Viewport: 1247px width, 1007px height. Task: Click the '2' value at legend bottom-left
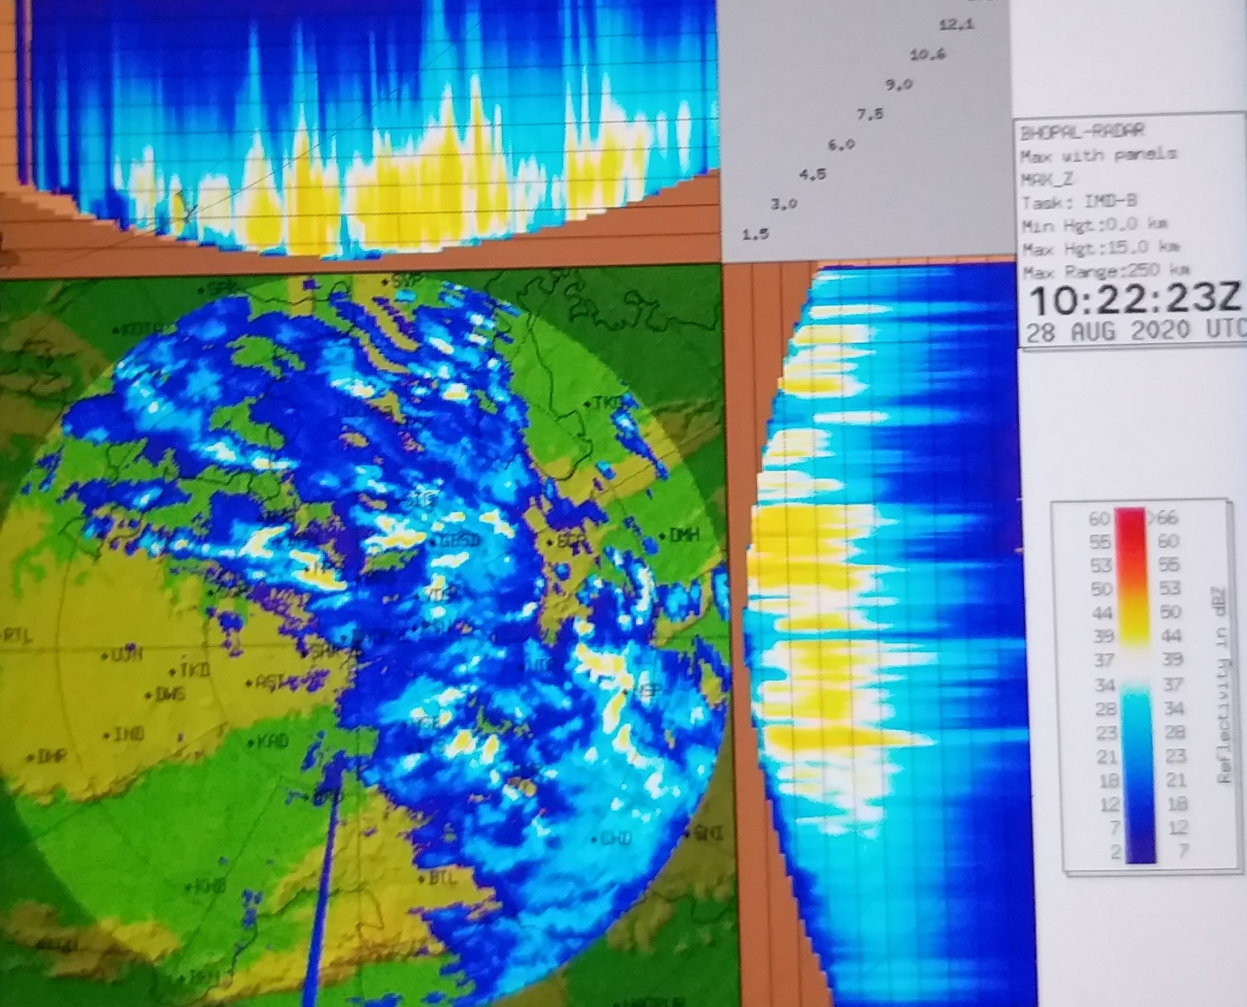click(x=1115, y=850)
